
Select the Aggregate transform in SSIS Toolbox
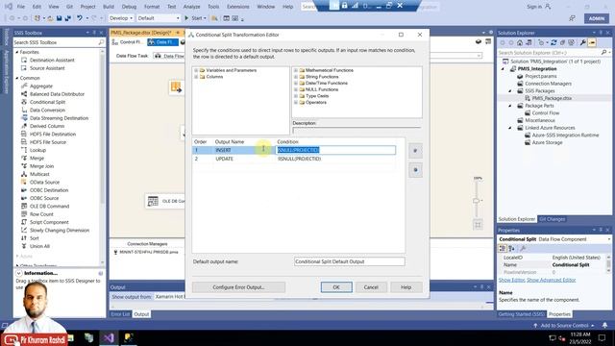click(40, 86)
